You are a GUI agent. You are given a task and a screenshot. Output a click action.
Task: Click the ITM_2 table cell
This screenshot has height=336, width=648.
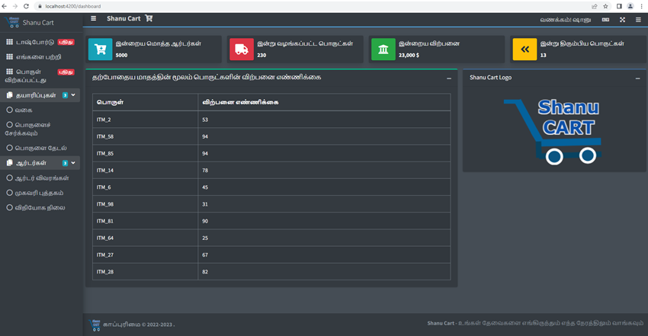pyautogui.click(x=145, y=120)
